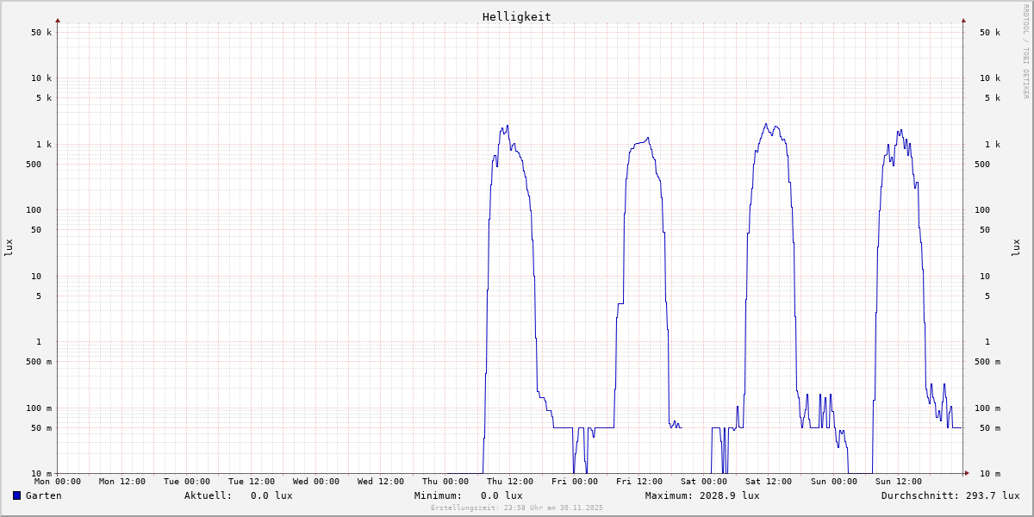Pick the Sun 12:00 time axis label

coord(898,482)
